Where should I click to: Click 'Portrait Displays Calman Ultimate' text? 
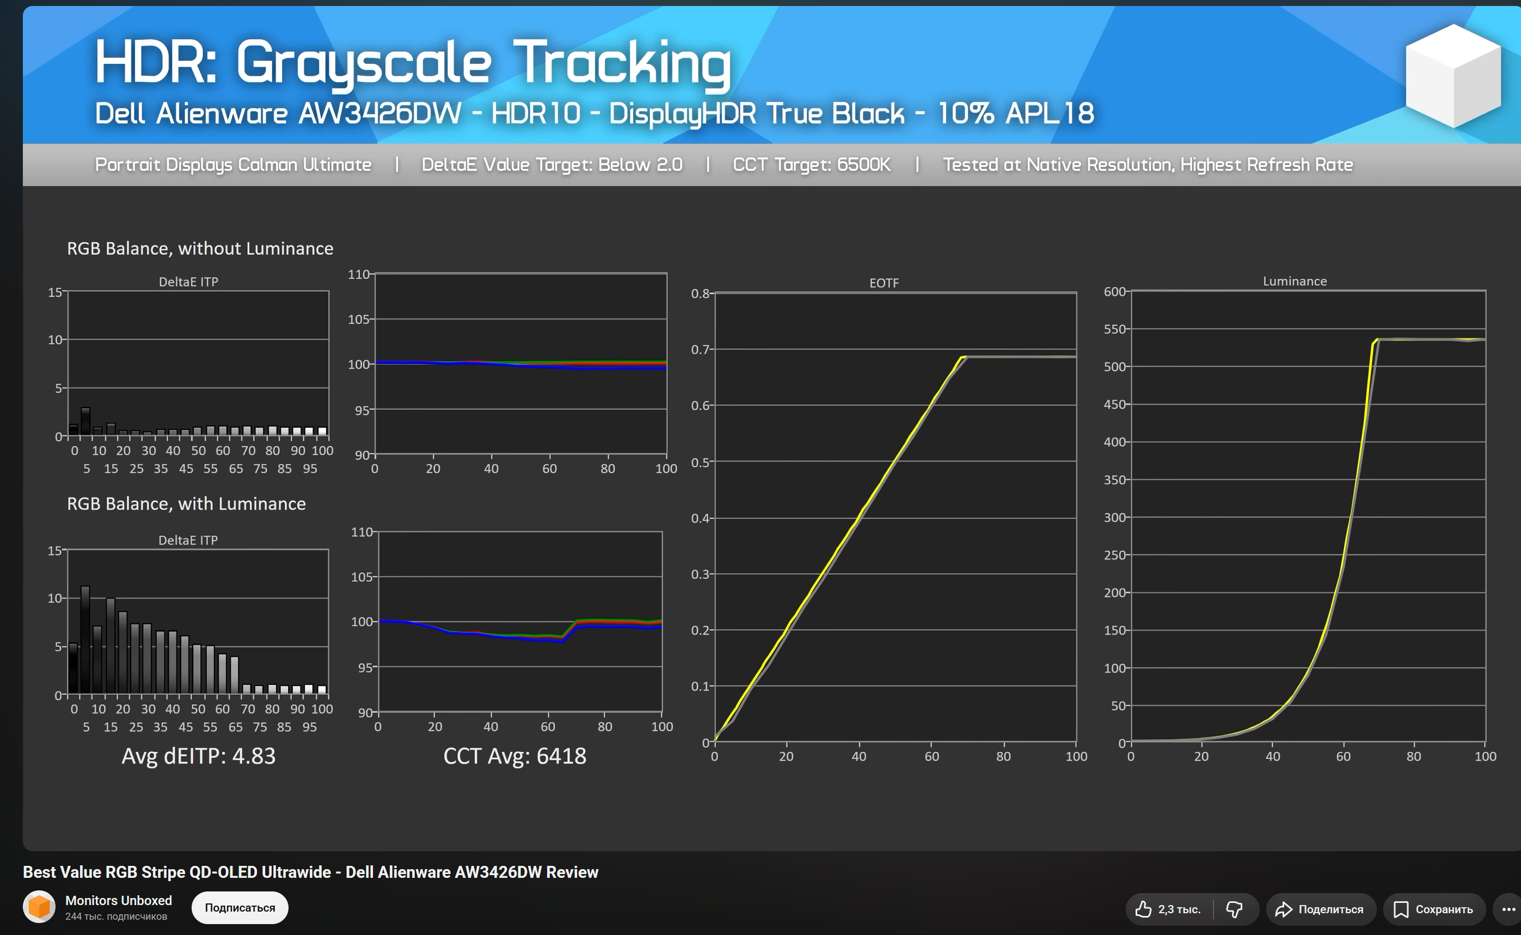tap(233, 164)
